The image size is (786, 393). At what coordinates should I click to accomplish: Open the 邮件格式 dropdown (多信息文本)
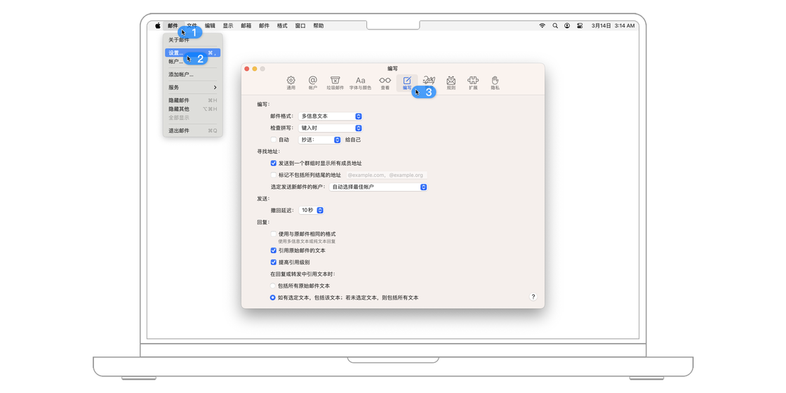(x=331, y=116)
